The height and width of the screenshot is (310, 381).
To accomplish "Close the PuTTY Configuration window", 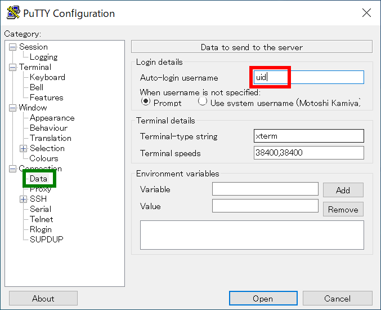I will 366,12.
